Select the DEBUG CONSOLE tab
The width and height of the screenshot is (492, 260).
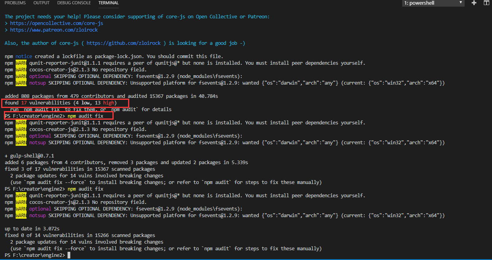pyautogui.click(x=74, y=3)
